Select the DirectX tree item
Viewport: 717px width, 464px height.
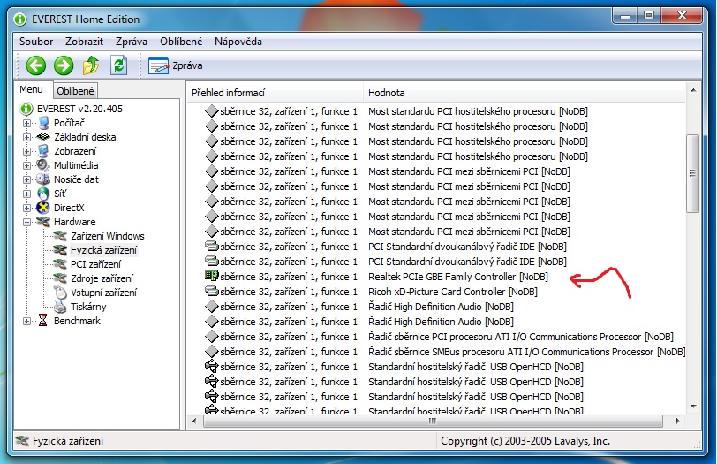[69, 208]
